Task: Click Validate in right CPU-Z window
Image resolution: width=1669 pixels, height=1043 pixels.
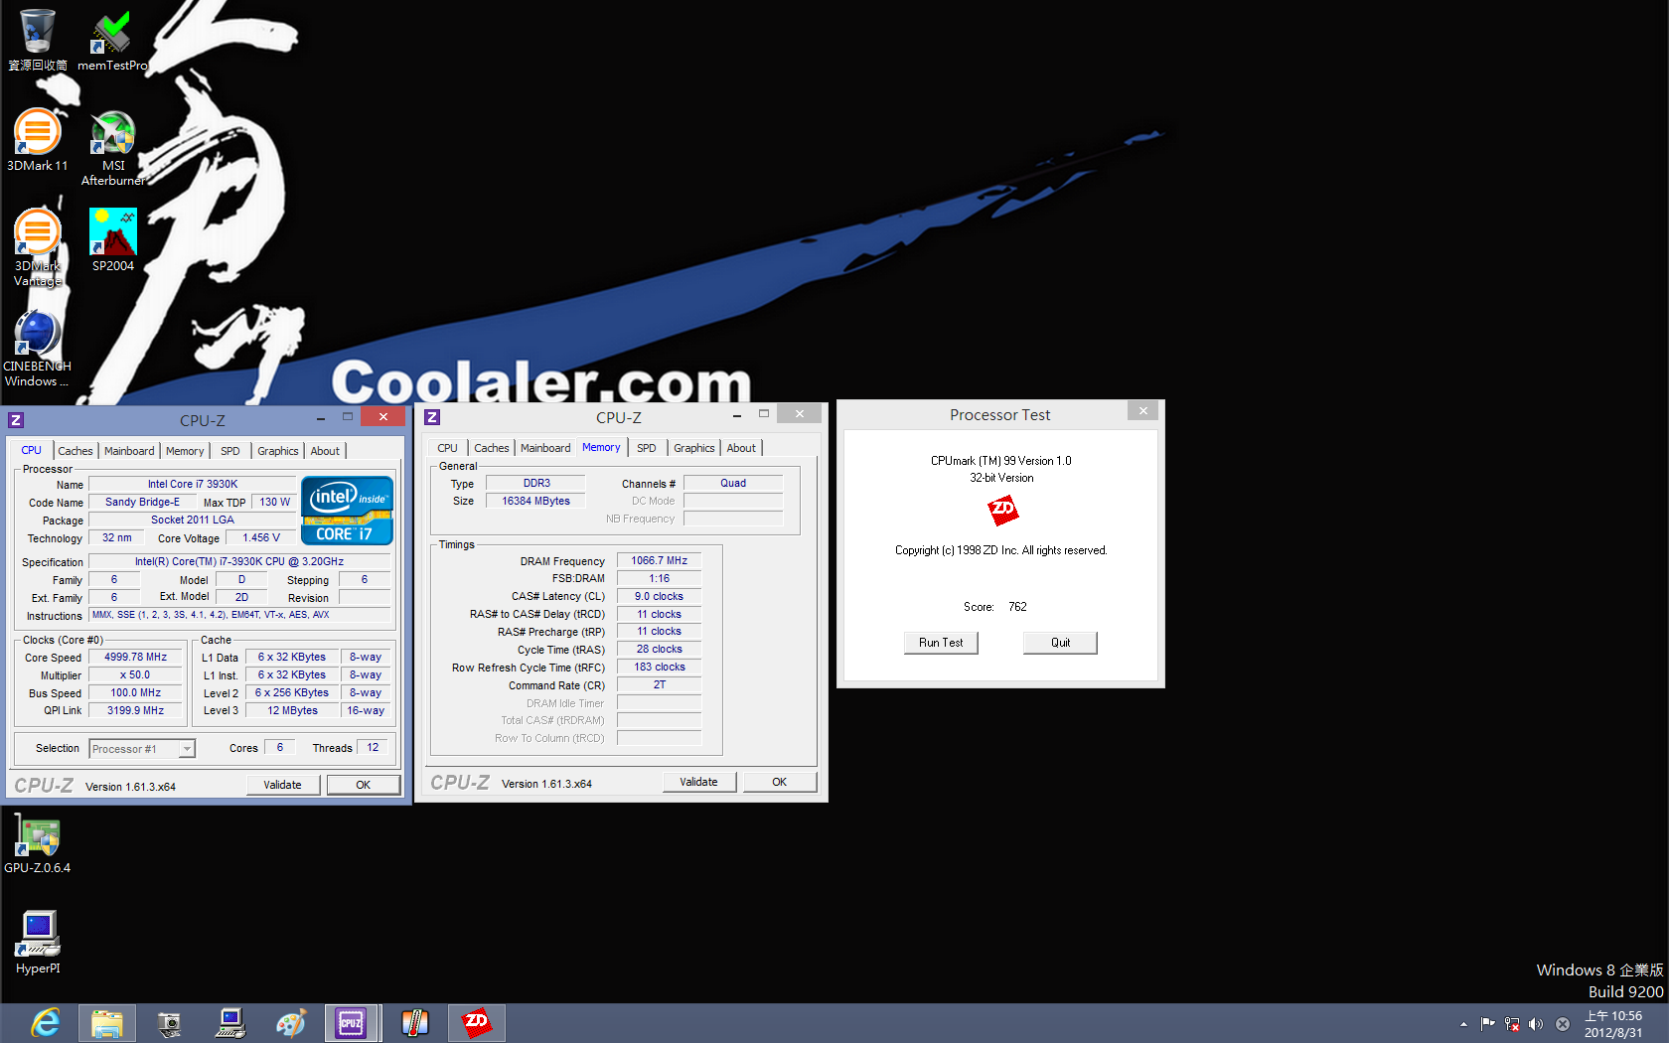Action: tap(699, 782)
